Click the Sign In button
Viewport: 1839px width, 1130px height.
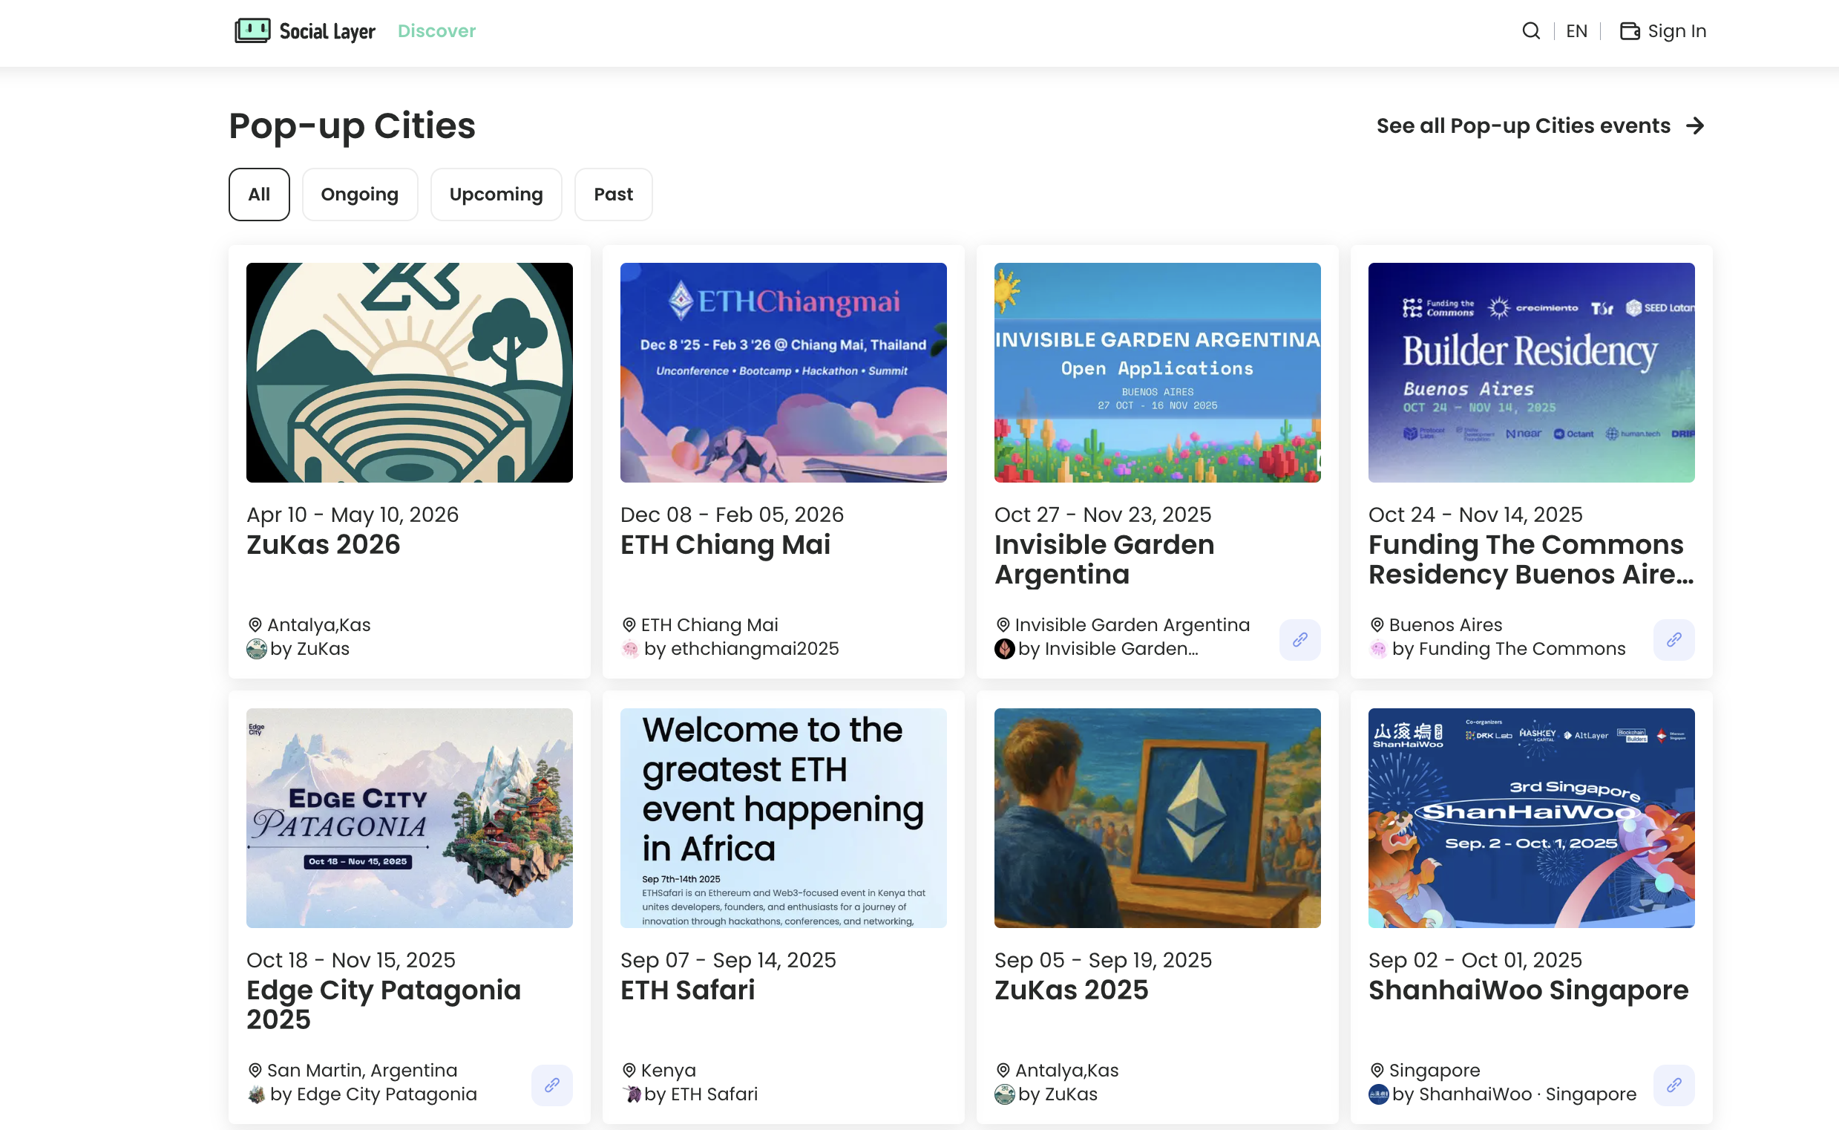pos(1676,30)
